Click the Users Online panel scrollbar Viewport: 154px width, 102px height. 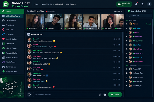[x=152, y=31]
